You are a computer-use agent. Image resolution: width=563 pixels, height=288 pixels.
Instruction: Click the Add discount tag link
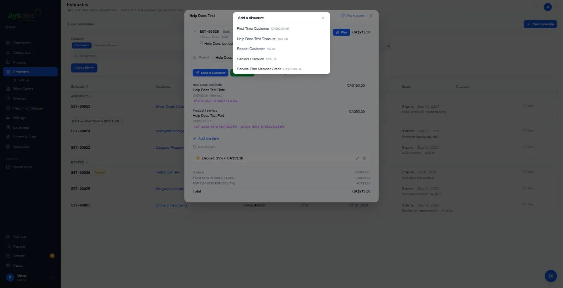(204, 147)
